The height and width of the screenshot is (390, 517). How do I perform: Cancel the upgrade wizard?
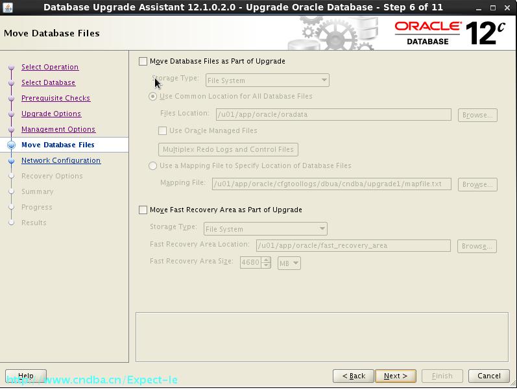(x=489, y=376)
